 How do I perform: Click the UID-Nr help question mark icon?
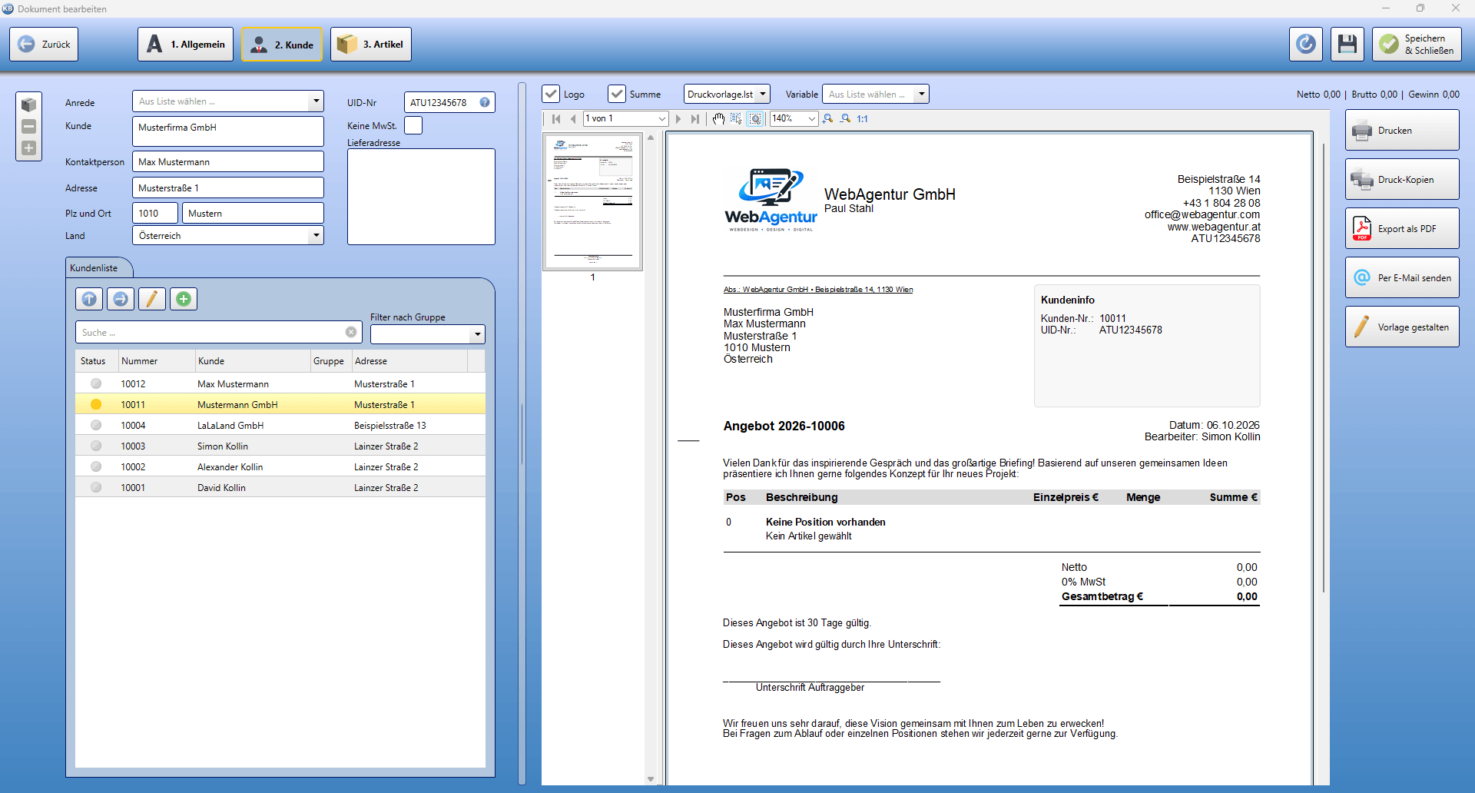(485, 102)
